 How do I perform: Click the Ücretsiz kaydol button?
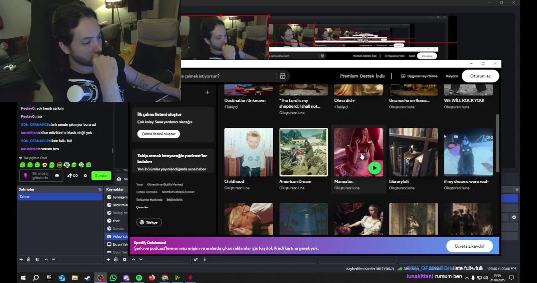(x=469, y=246)
